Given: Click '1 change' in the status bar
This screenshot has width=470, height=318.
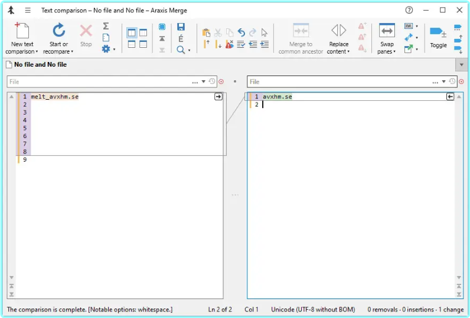Looking at the screenshot, I should pyautogui.click(x=451, y=309).
